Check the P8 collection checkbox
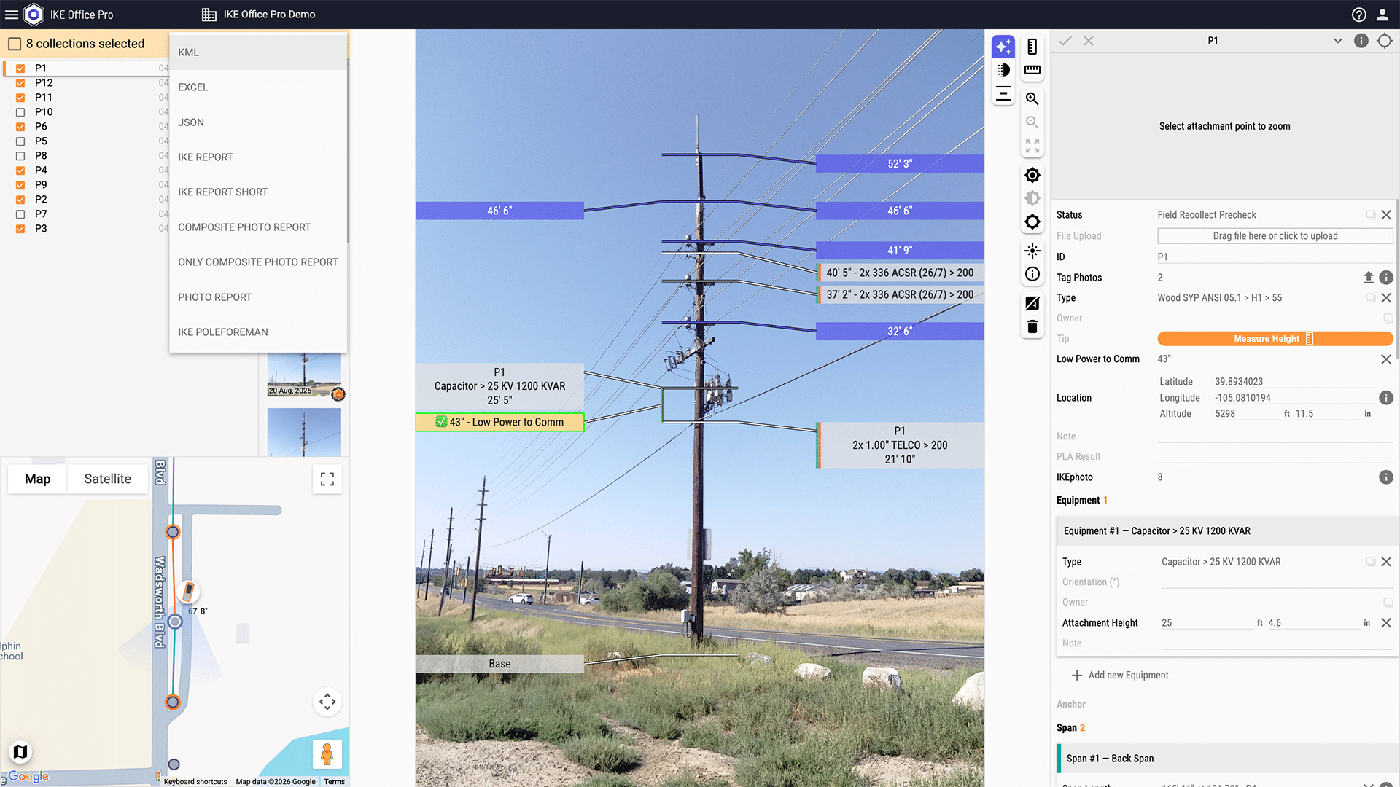The height and width of the screenshot is (787, 1400). point(20,156)
